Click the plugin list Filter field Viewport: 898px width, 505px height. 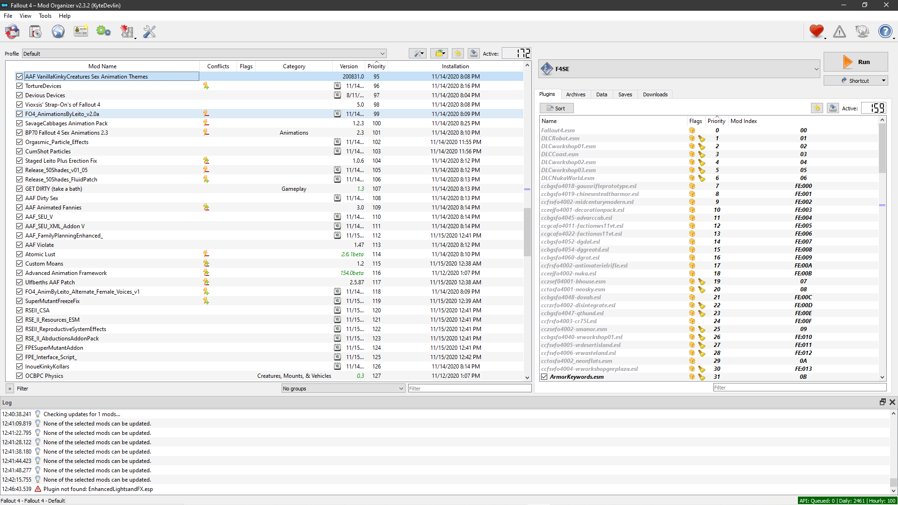click(x=800, y=388)
